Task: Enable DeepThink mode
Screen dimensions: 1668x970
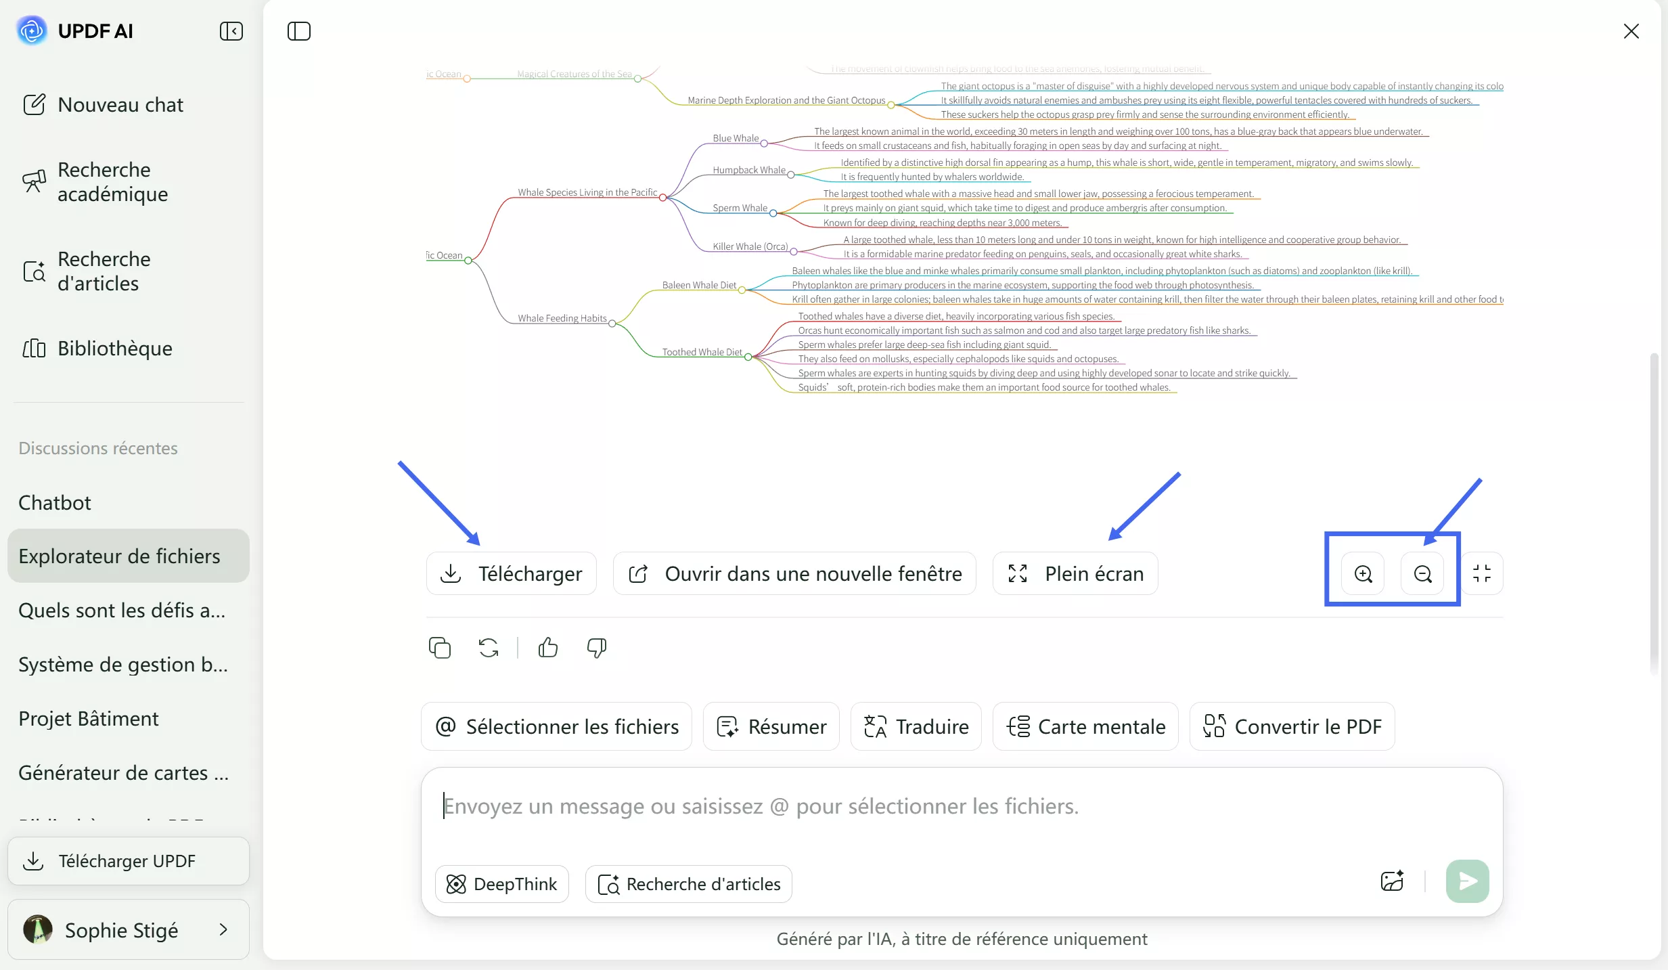Action: coord(501,883)
